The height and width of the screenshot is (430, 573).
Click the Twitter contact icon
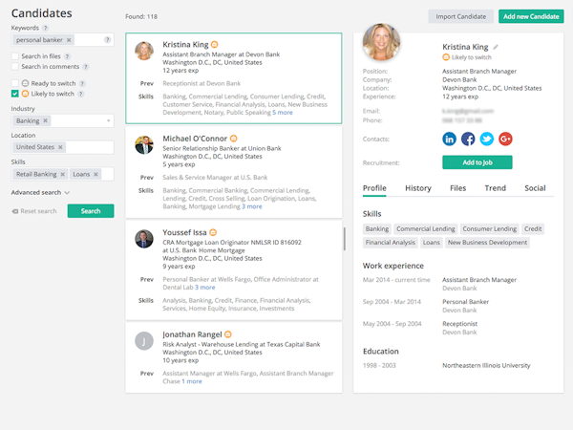pyautogui.click(x=487, y=139)
